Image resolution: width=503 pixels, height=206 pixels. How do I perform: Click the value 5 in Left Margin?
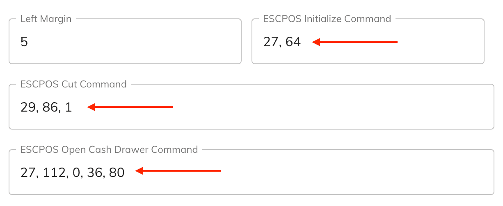[24, 42]
